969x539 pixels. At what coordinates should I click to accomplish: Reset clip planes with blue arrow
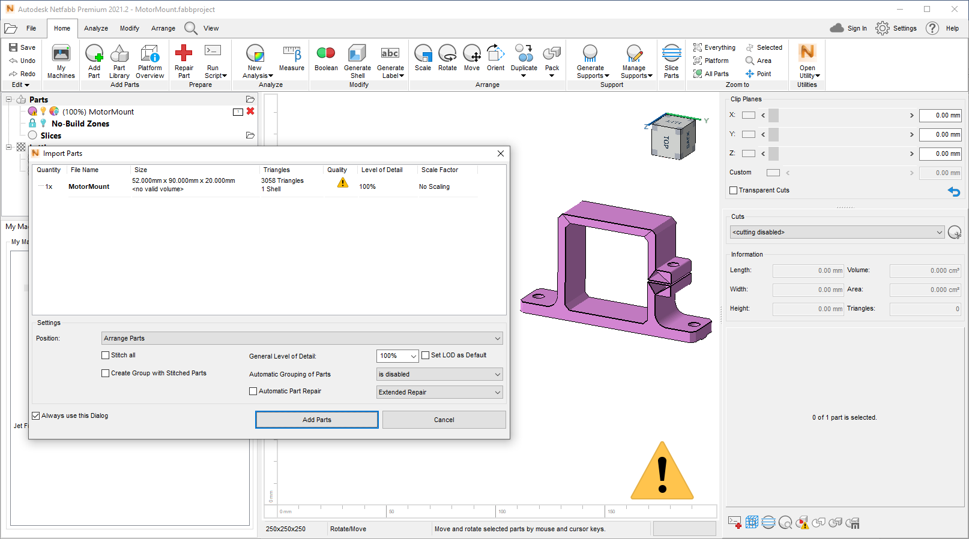tap(953, 191)
